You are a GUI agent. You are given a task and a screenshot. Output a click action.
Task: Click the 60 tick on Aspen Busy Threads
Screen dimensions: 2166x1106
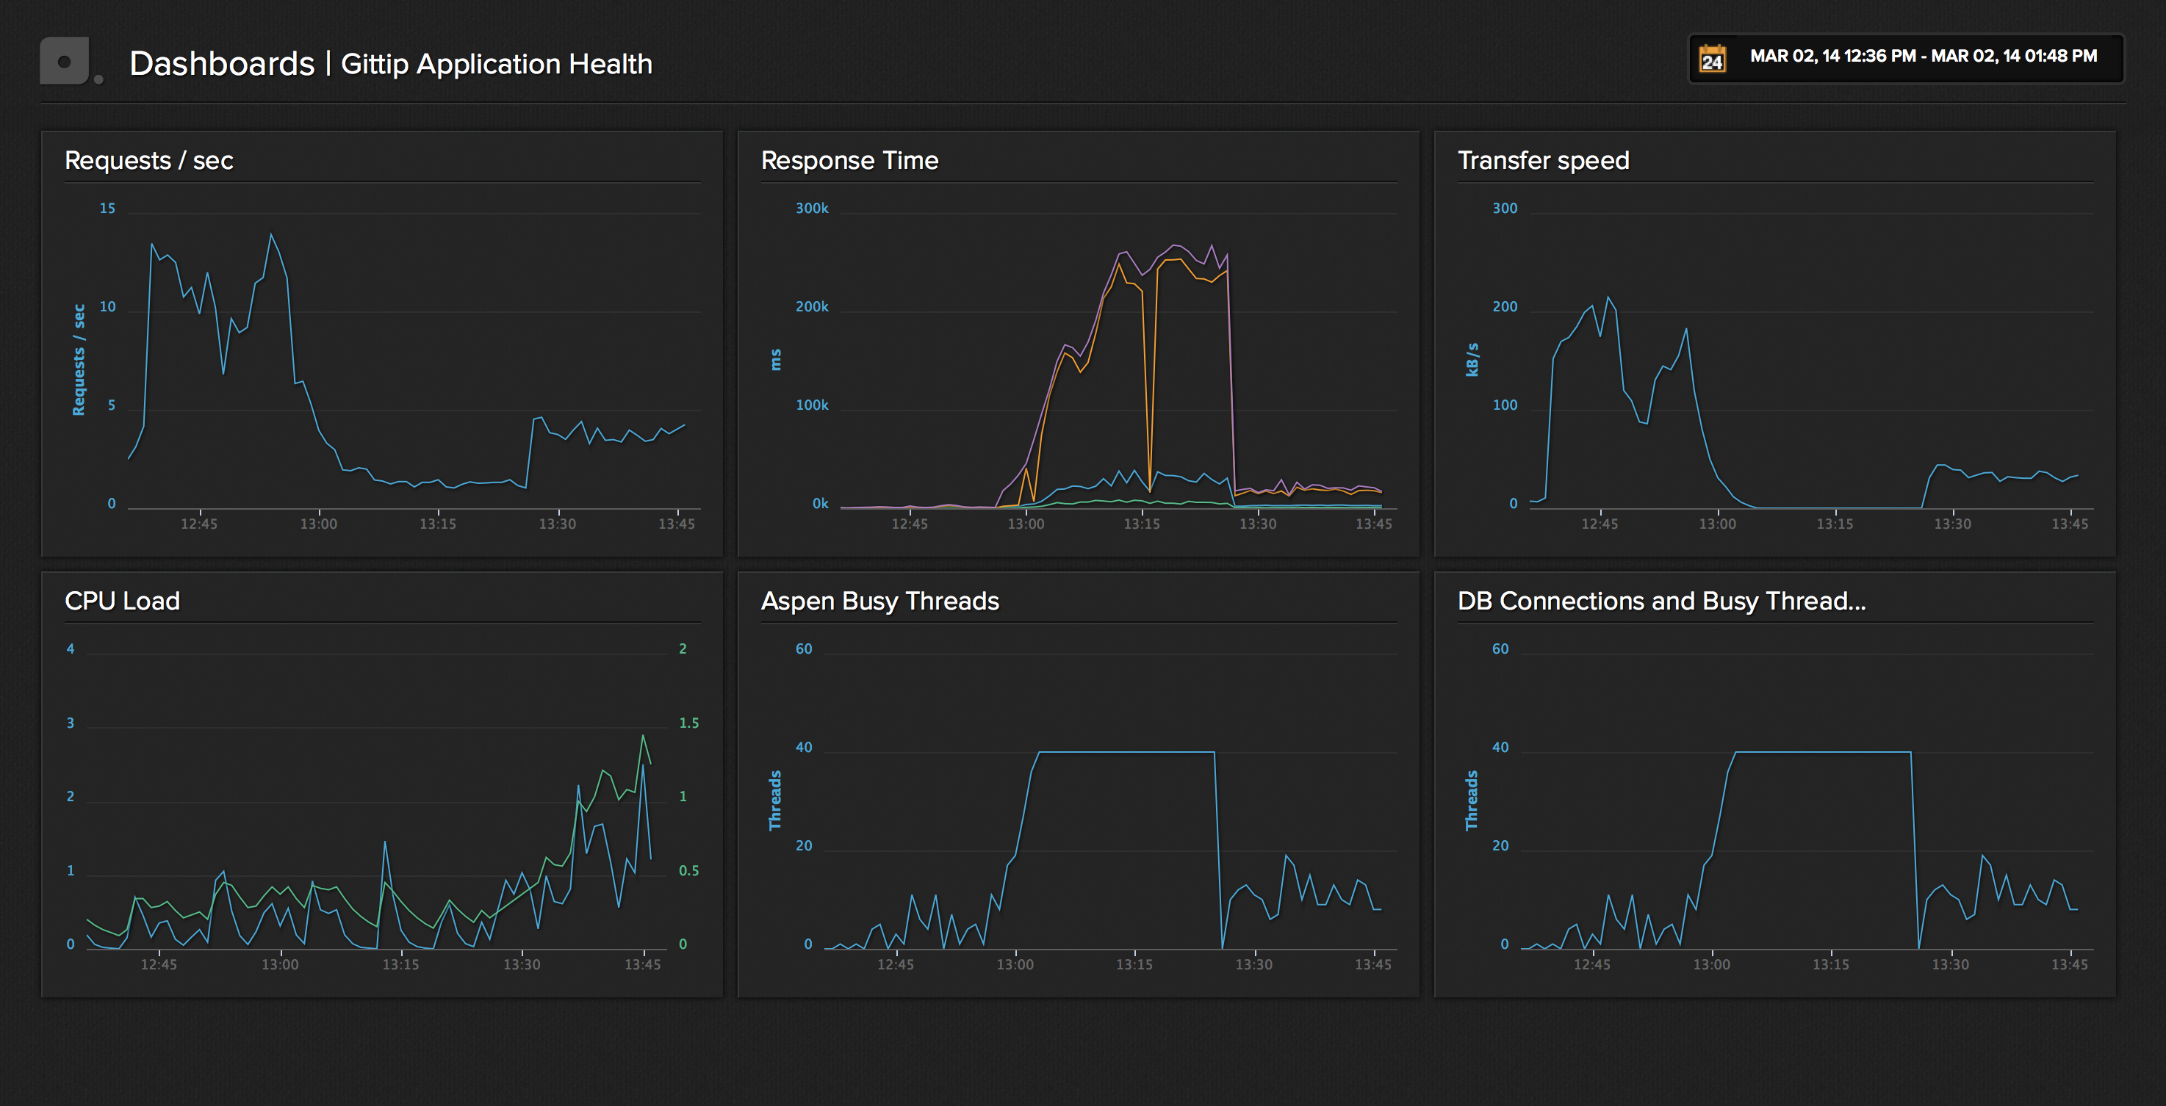click(804, 648)
